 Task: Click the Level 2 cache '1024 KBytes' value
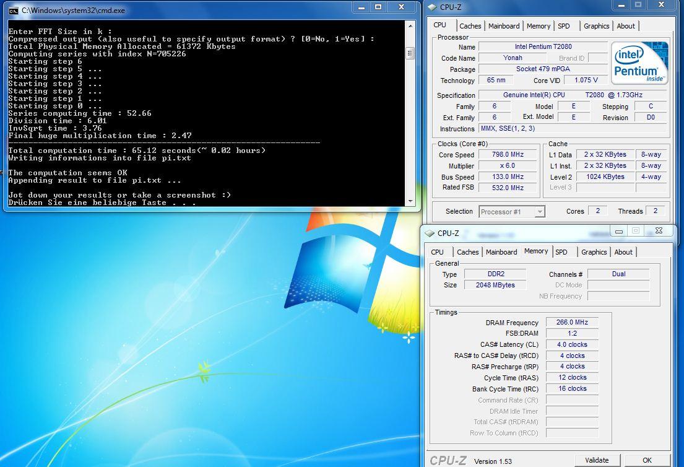click(605, 177)
